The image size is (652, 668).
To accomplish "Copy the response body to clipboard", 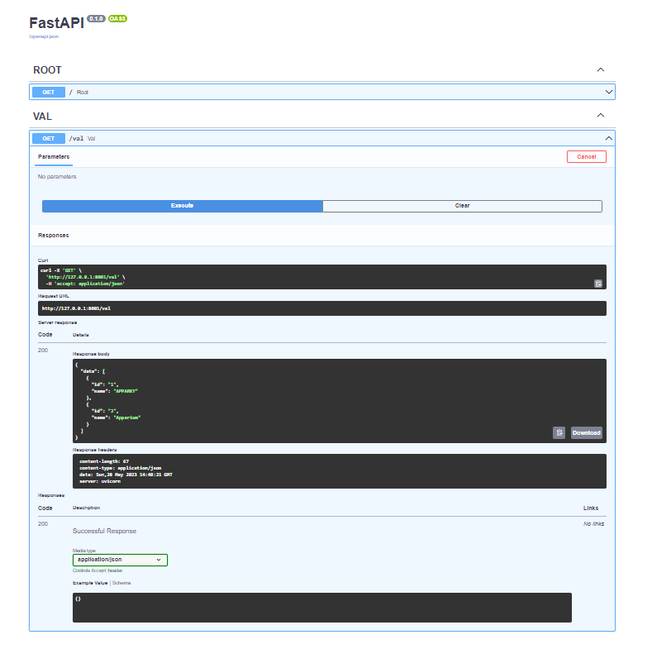I will pyautogui.click(x=559, y=433).
